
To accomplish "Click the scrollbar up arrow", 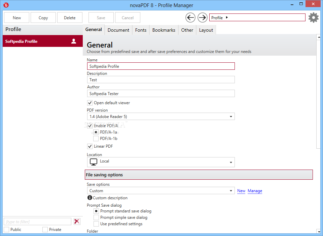I will pos(319,37).
